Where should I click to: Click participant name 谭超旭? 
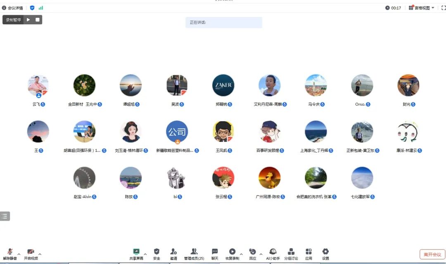point(128,104)
